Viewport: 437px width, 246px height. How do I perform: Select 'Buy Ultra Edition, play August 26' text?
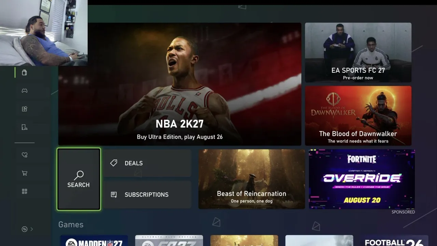pyautogui.click(x=180, y=137)
